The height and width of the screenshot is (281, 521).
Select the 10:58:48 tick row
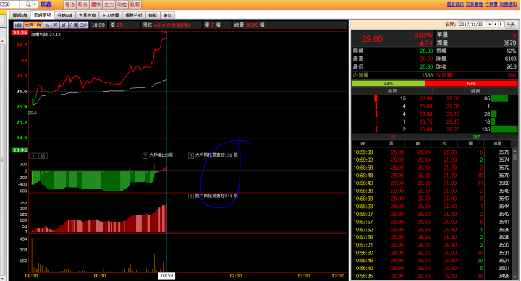click(431, 176)
